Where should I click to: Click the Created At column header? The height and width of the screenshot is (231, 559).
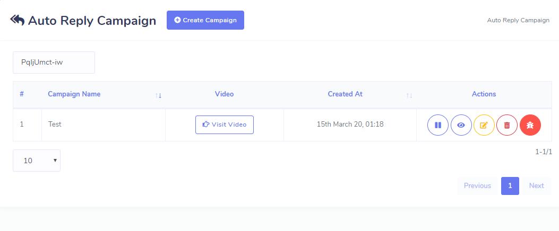(345, 94)
